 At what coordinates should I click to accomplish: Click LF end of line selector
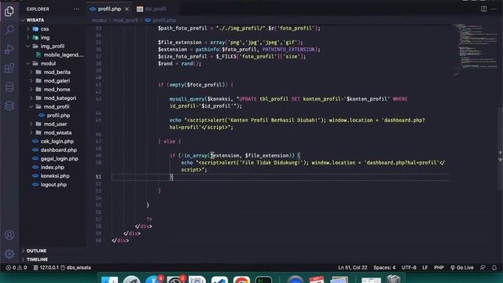tap(424, 267)
